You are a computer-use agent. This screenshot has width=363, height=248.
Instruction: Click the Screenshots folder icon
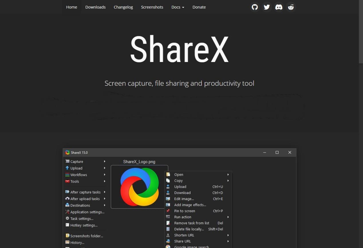pos(67,236)
